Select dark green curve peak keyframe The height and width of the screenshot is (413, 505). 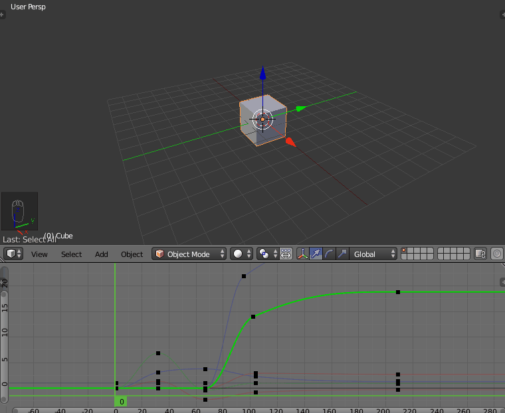click(158, 353)
